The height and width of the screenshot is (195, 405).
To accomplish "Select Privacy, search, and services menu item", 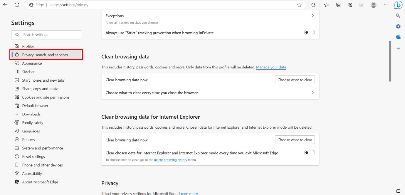I will 46,55.
